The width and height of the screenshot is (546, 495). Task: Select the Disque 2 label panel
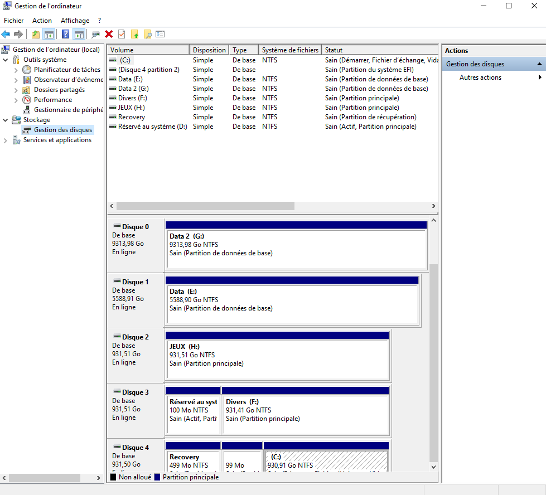tap(136, 356)
